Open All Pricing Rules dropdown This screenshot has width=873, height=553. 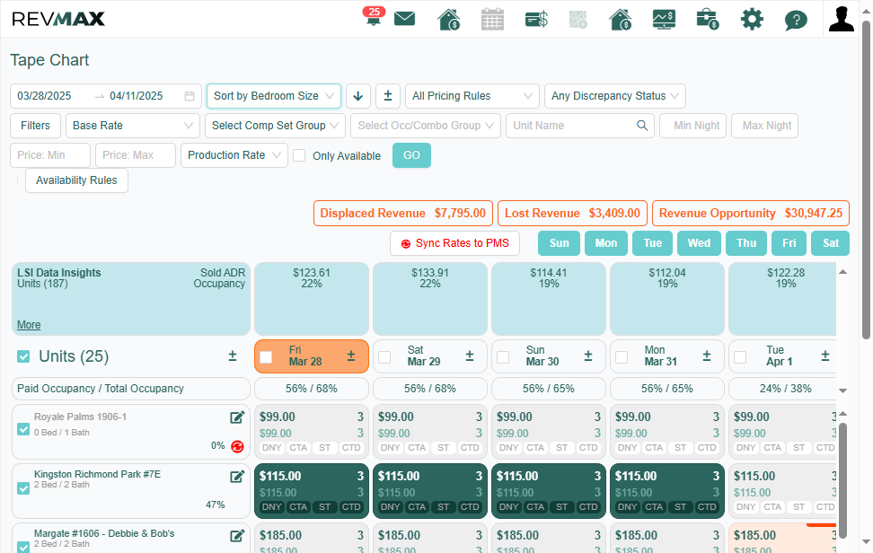(x=472, y=96)
